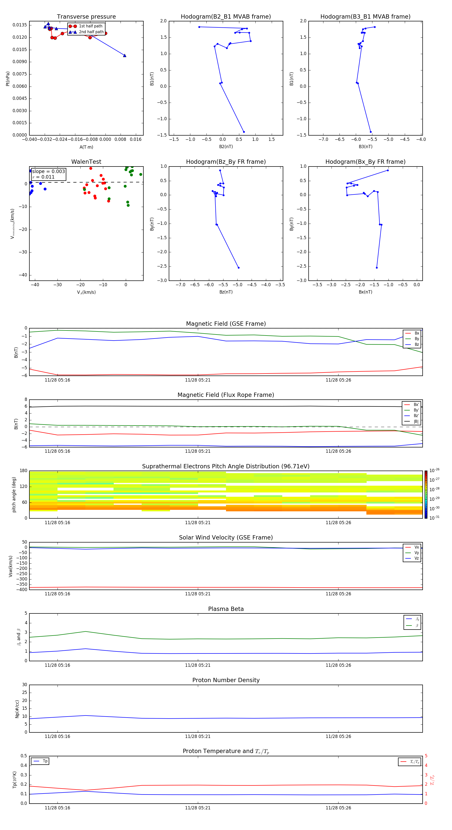Click the 'Bx(nT)' x-axis label

coord(365,292)
